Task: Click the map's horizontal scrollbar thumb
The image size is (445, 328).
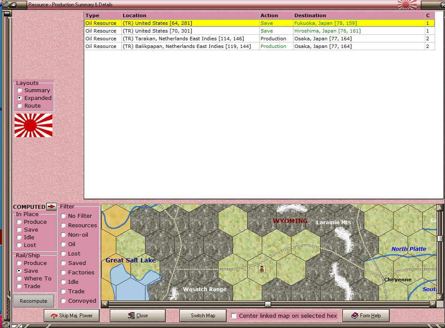Action: click(268, 304)
